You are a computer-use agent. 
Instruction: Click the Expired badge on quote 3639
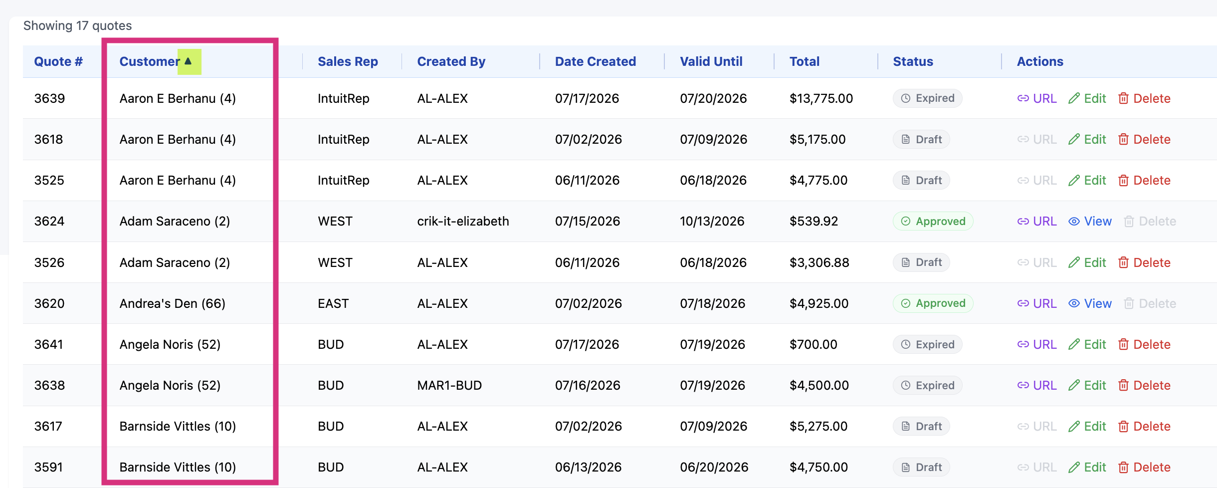click(927, 98)
